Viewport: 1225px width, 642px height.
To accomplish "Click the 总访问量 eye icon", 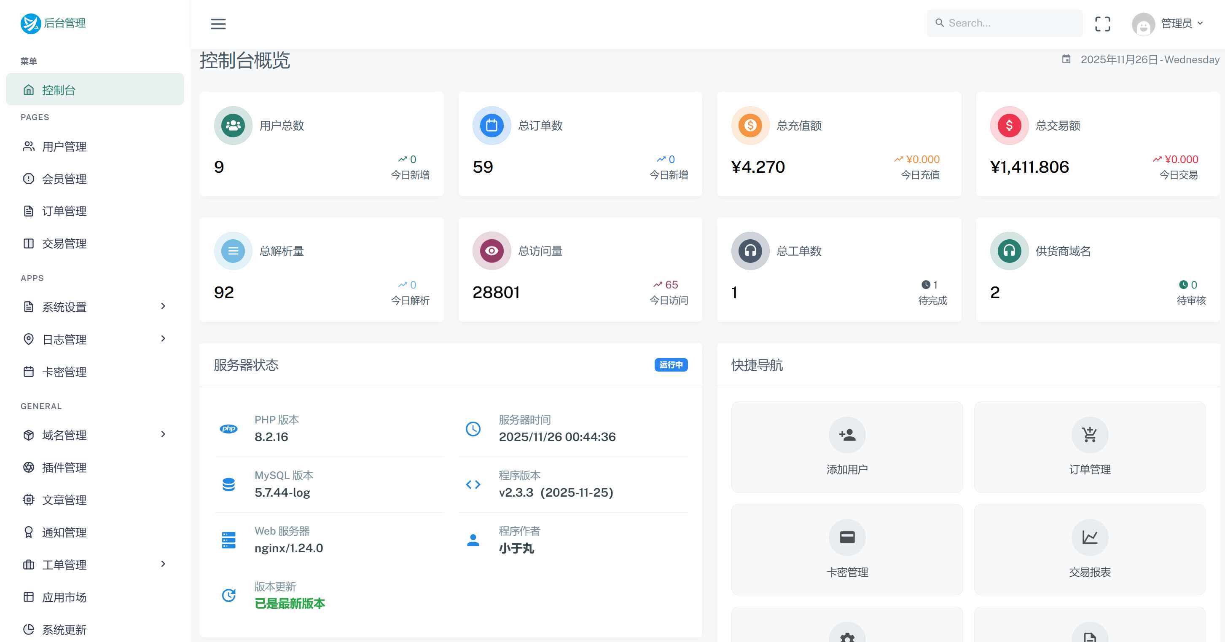I will [491, 250].
